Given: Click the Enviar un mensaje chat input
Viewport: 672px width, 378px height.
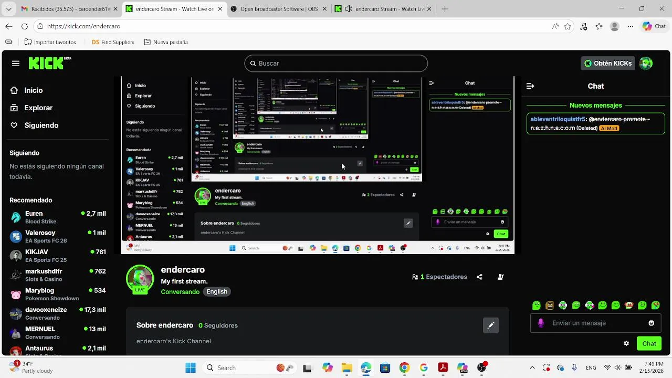Looking at the screenshot, I should (x=595, y=323).
